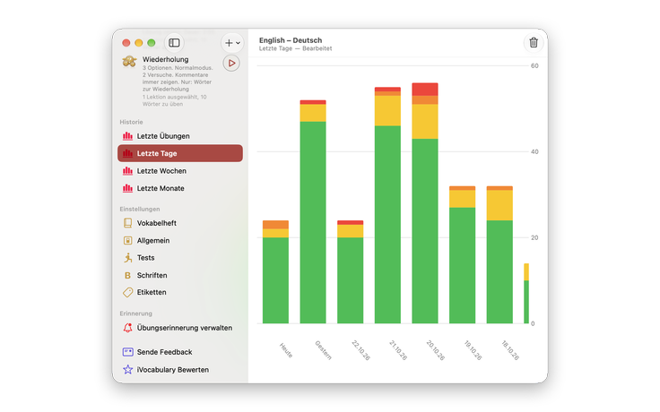Open Allgemein settings
Screen dimensions: 660x412
tap(180, 240)
